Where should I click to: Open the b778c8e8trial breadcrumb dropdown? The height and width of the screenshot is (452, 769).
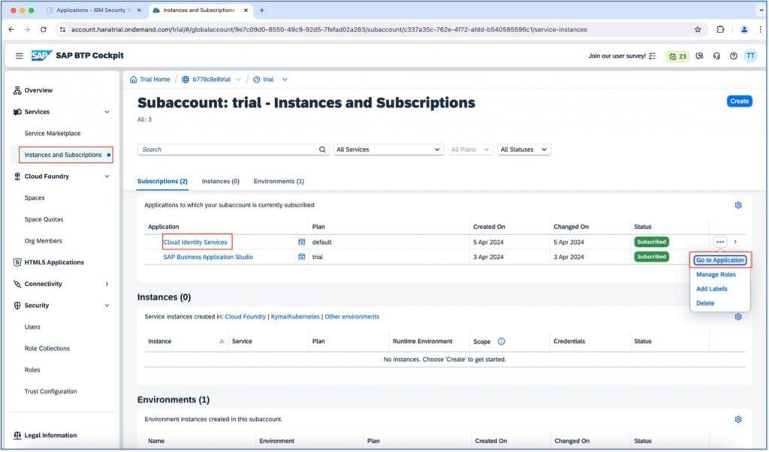tap(239, 80)
